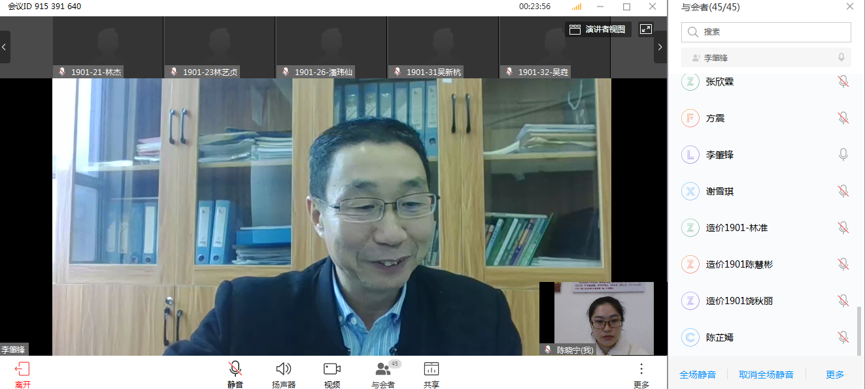This screenshot has height=389, width=865.
Task: Open the 与会者 participants panel icon
Action: (x=383, y=369)
